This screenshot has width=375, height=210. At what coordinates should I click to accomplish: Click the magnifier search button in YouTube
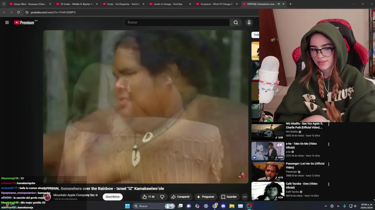pos(236,22)
